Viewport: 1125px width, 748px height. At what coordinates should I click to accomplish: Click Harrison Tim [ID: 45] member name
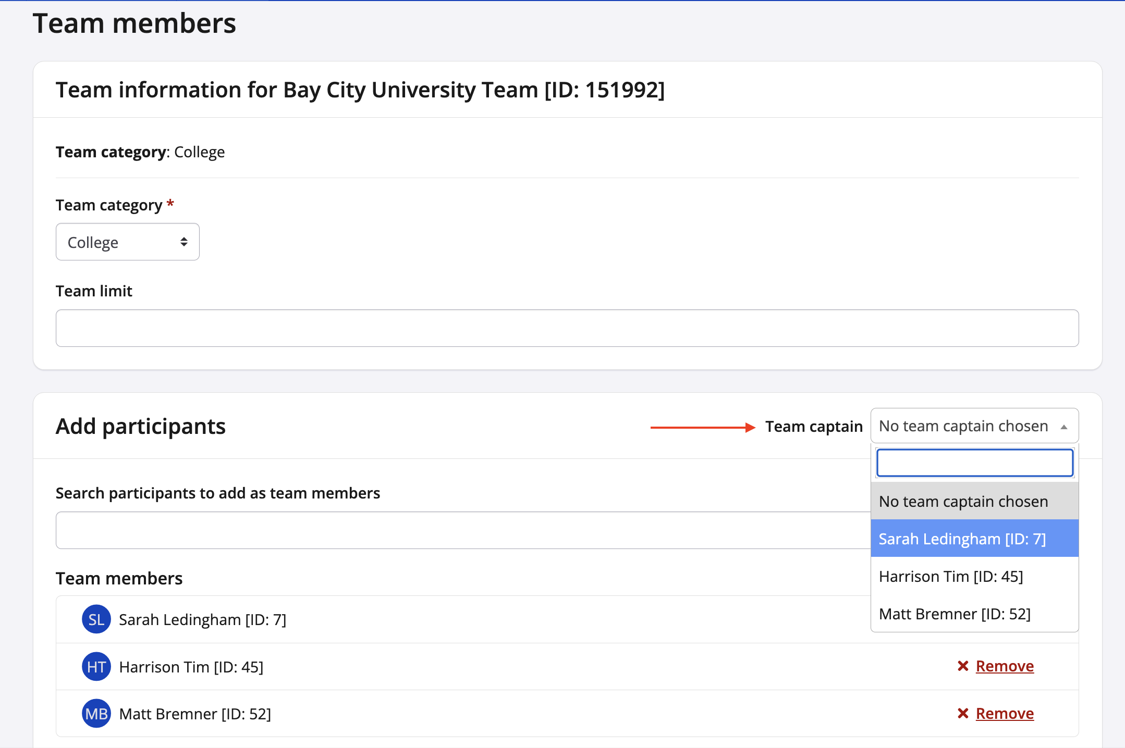pos(191,667)
